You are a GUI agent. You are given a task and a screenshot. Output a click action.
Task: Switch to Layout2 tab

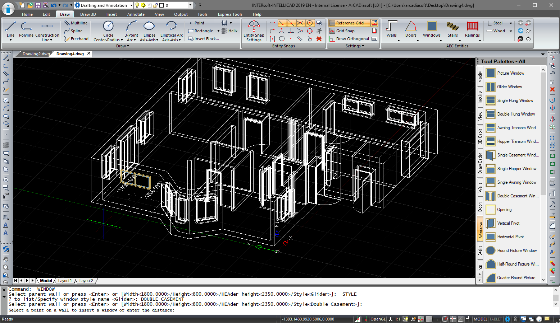[86, 281]
